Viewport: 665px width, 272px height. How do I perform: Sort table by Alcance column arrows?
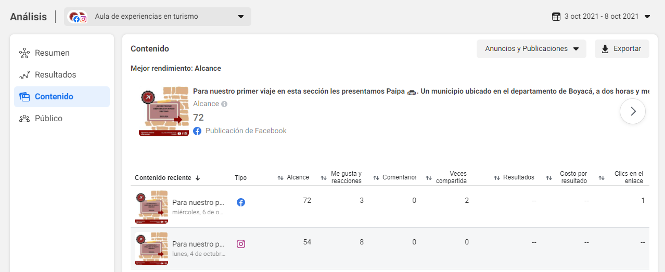point(280,178)
